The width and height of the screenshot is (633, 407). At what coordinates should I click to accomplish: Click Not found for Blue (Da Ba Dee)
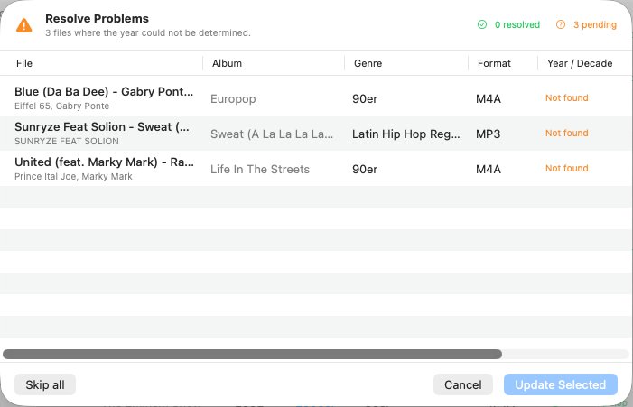(x=566, y=98)
